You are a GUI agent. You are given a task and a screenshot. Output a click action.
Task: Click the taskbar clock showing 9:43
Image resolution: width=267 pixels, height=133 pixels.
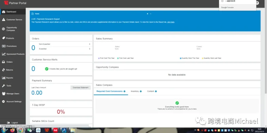(x=260, y=130)
